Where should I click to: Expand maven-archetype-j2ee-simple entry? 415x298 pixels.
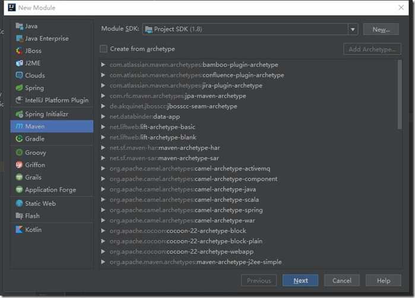click(103, 262)
